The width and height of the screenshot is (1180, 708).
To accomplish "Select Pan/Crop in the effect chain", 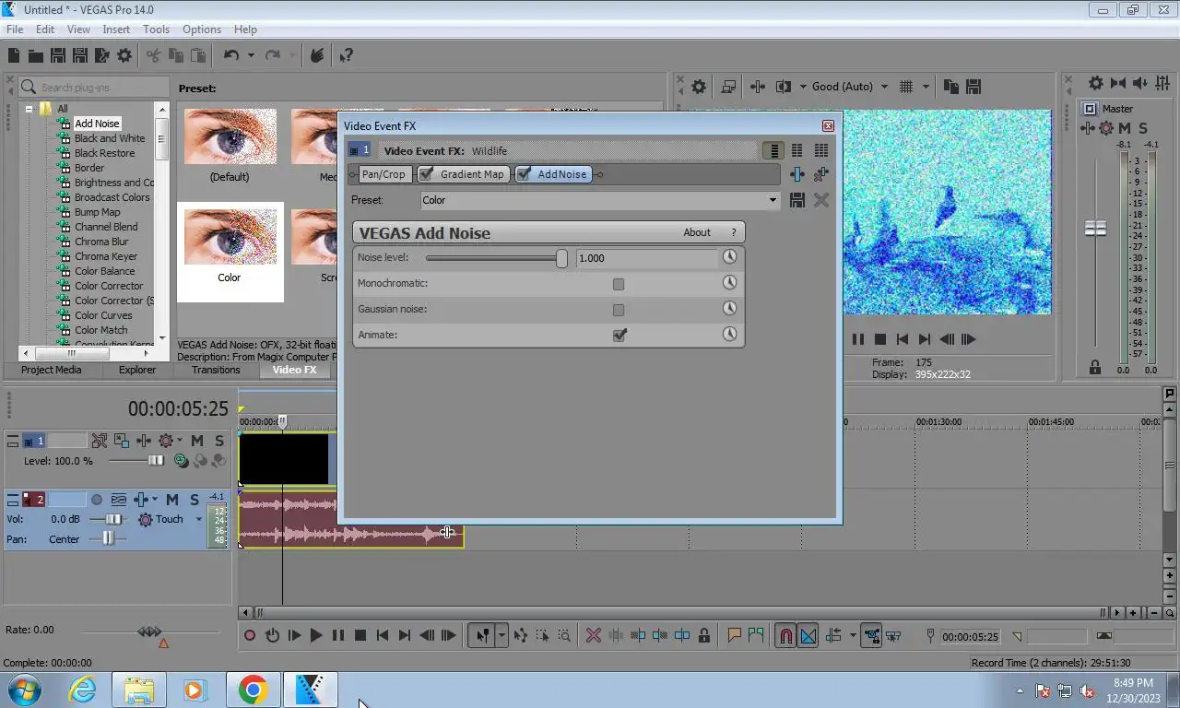I will click(x=383, y=174).
